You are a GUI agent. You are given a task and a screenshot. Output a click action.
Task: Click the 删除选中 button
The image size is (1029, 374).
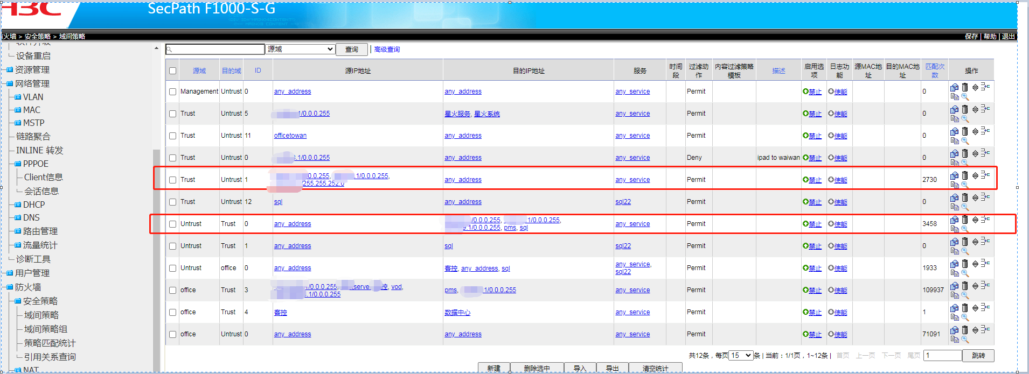537,368
